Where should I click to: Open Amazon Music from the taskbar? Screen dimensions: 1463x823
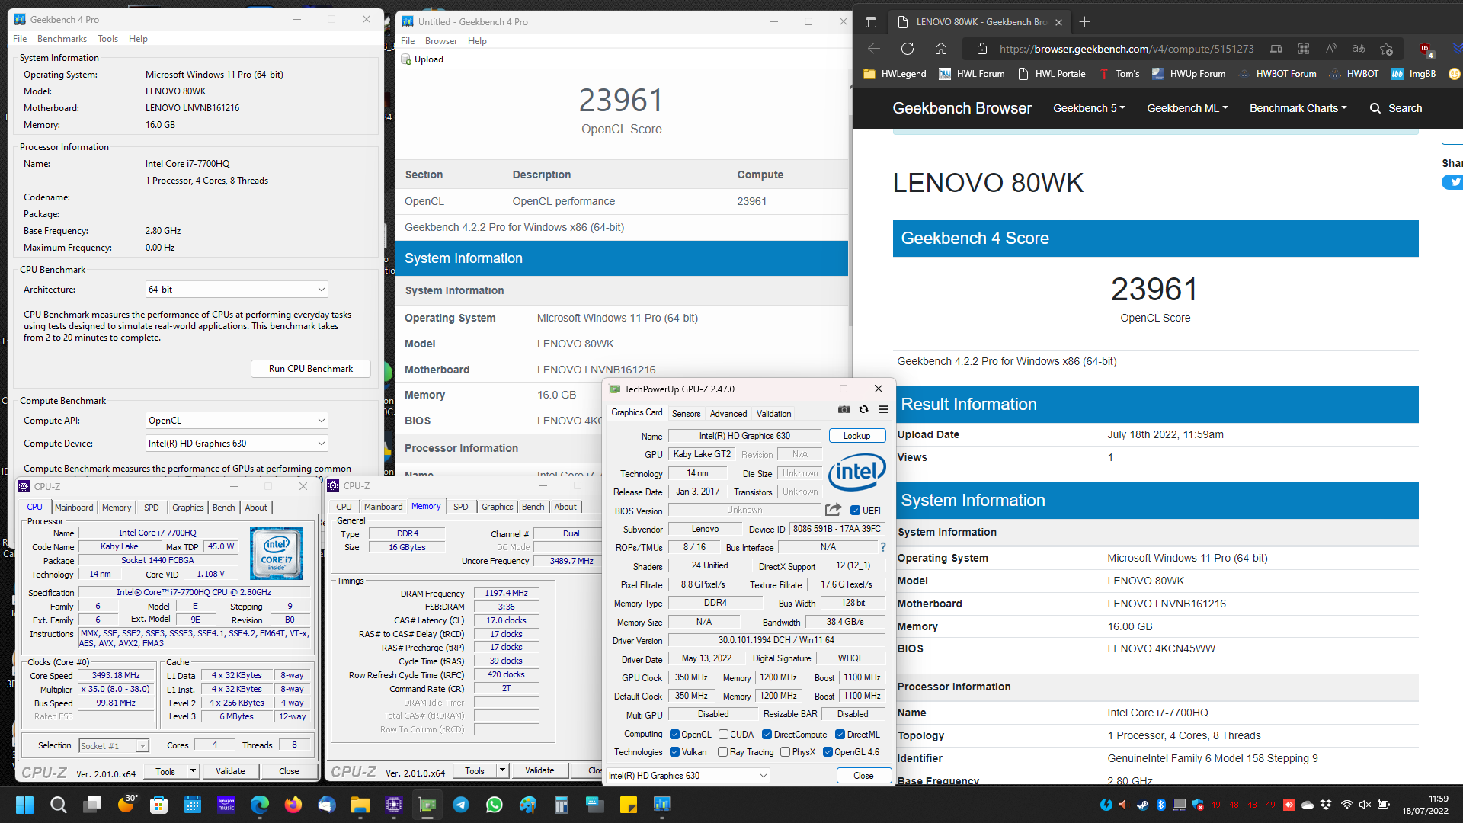(x=226, y=805)
